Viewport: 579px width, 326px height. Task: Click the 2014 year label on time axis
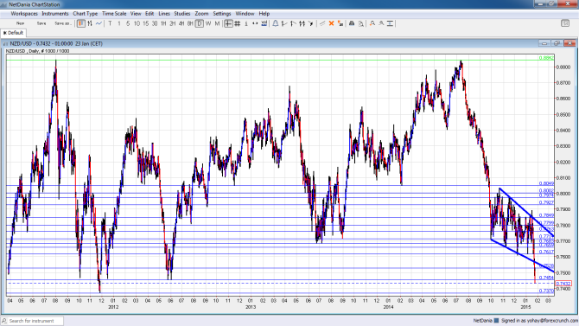coord(388,307)
